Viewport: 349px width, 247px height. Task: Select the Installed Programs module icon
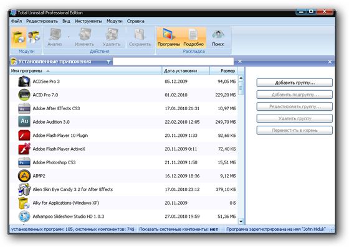click(x=19, y=37)
